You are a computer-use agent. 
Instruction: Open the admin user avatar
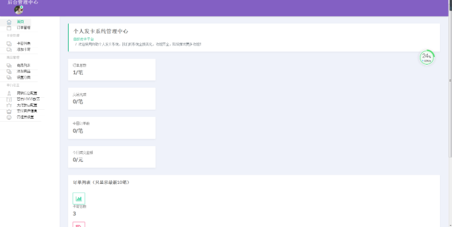[x=19, y=10]
